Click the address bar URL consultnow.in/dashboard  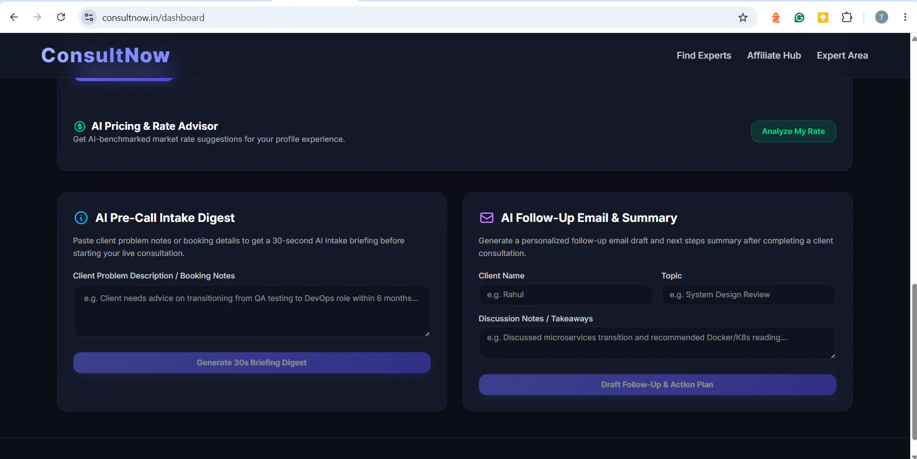tap(153, 18)
